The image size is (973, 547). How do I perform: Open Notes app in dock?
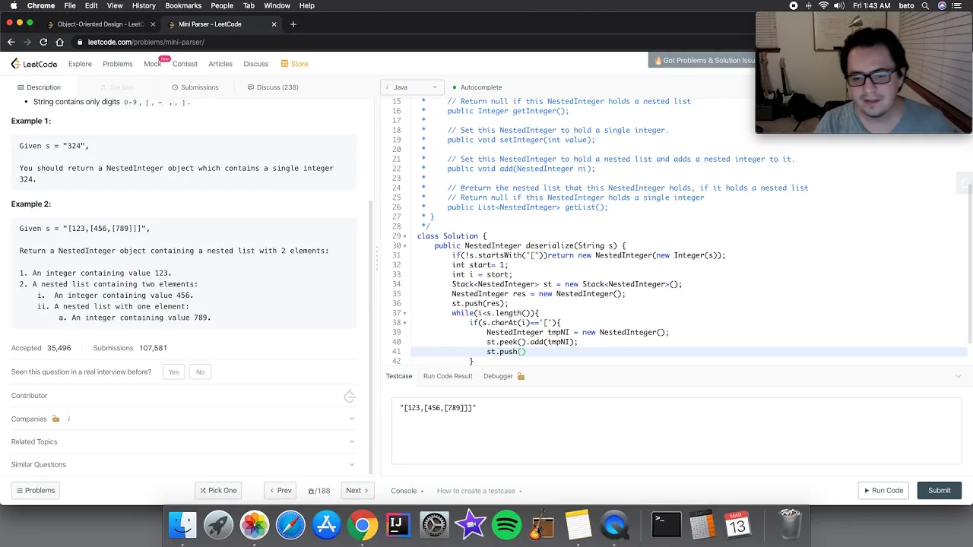(x=578, y=525)
